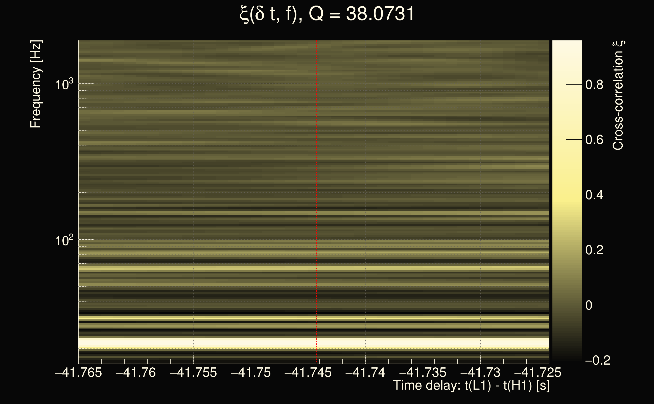Click the -41.75 x-axis tick label

pyautogui.click(x=250, y=372)
